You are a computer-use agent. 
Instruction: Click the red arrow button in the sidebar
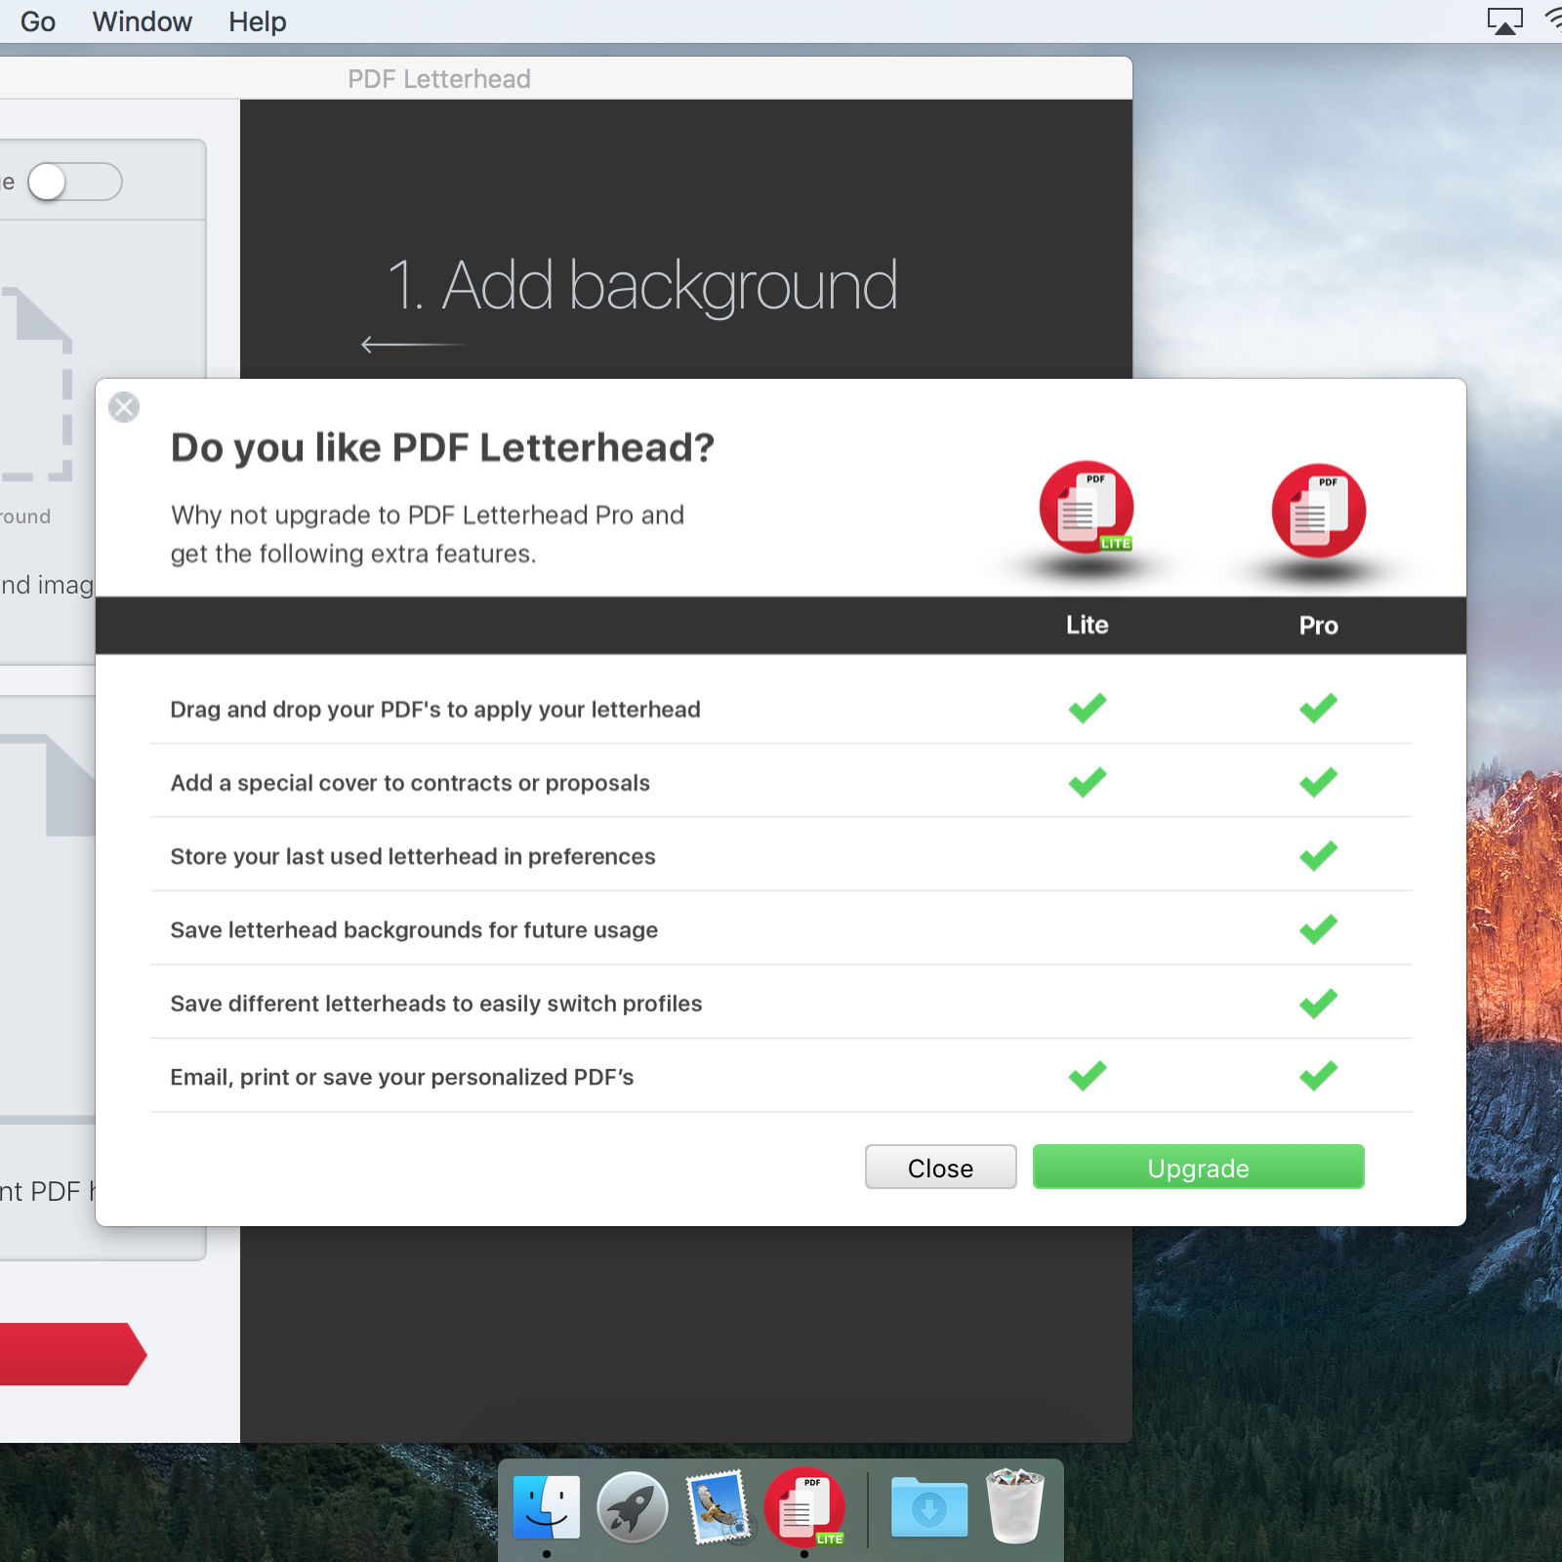click(x=73, y=1354)
